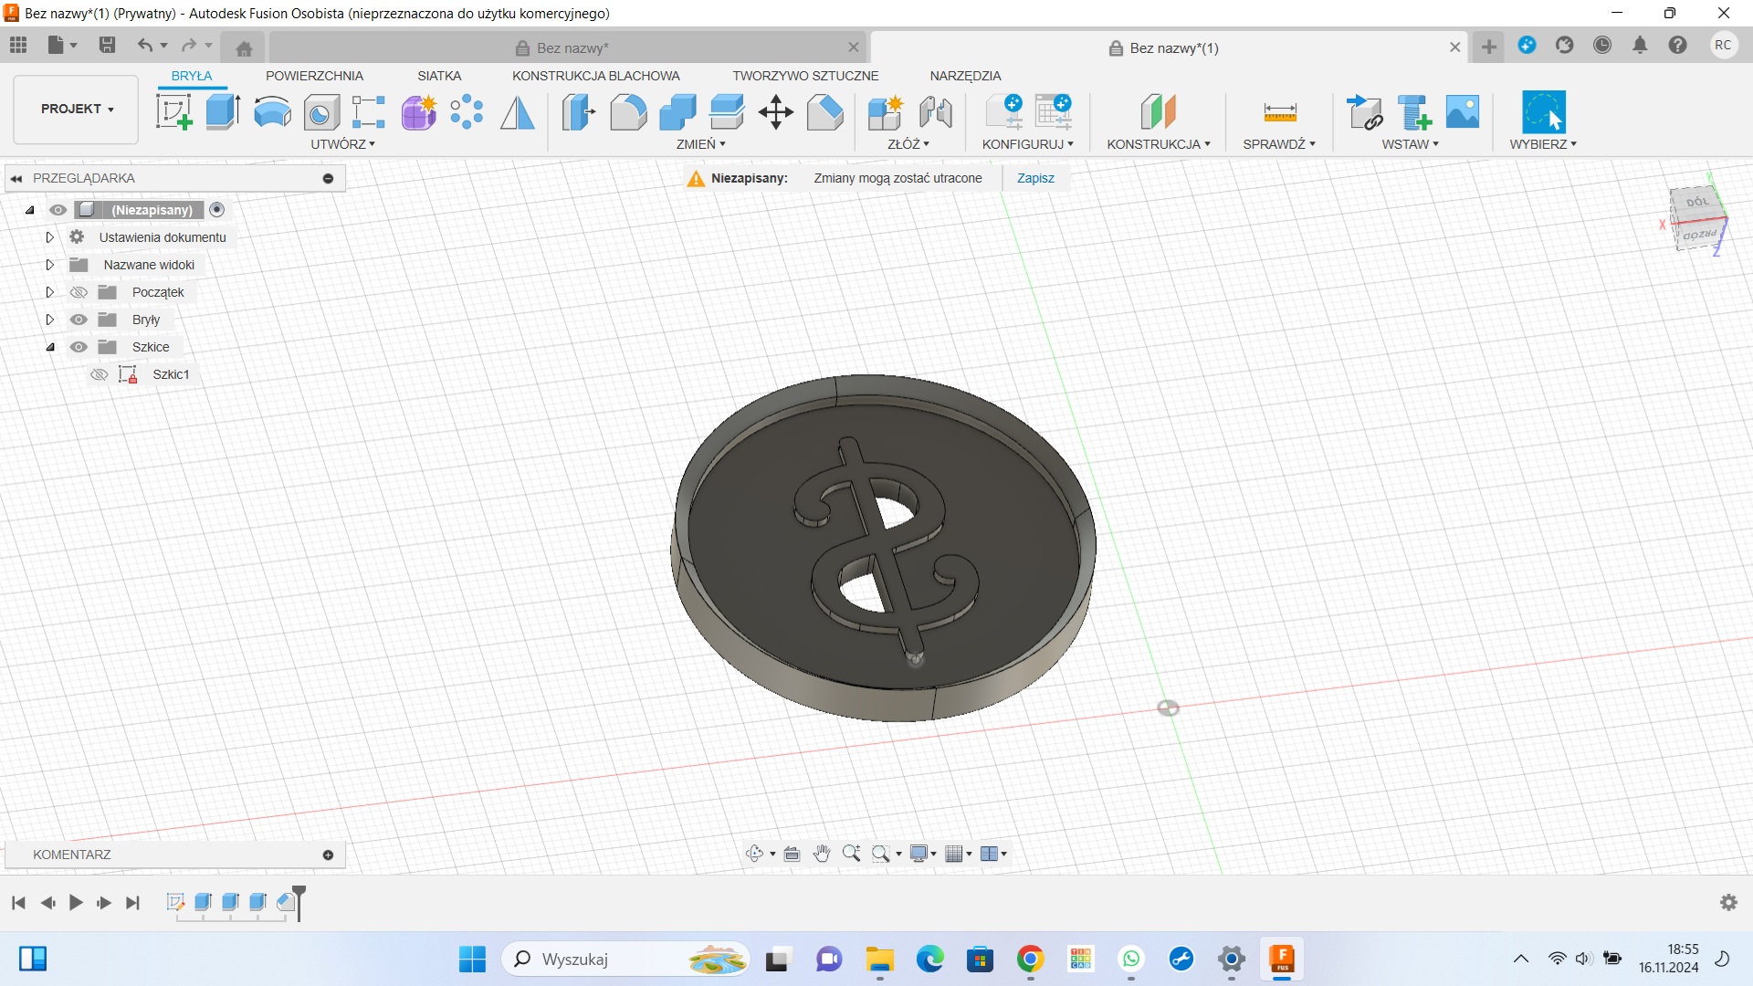Select the Mirror tool icon
This screenshot has height=986, width=1753.
coord(518,112)
